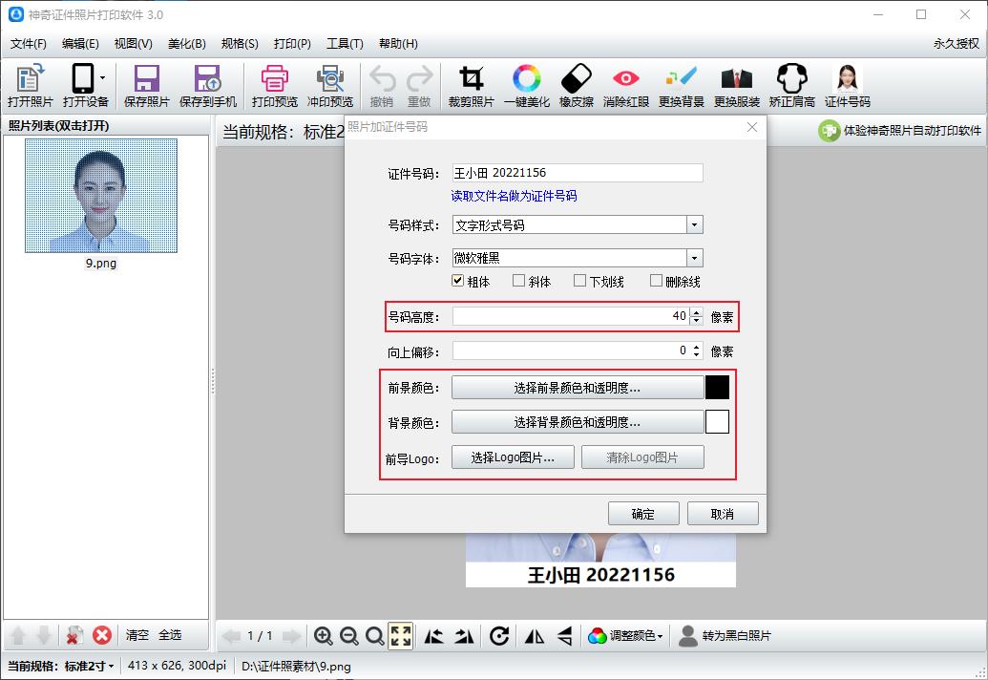Click the 确定 confirm button
The image size is (988, 680).
pos(642,513)
